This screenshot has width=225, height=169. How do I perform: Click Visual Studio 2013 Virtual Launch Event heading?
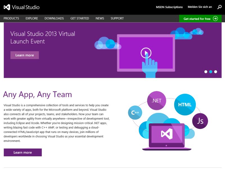click(43, 37)
